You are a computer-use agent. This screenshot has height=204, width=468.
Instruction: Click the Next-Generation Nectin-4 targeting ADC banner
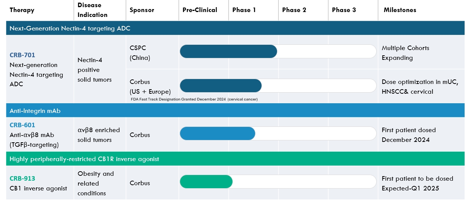(70, 28)
